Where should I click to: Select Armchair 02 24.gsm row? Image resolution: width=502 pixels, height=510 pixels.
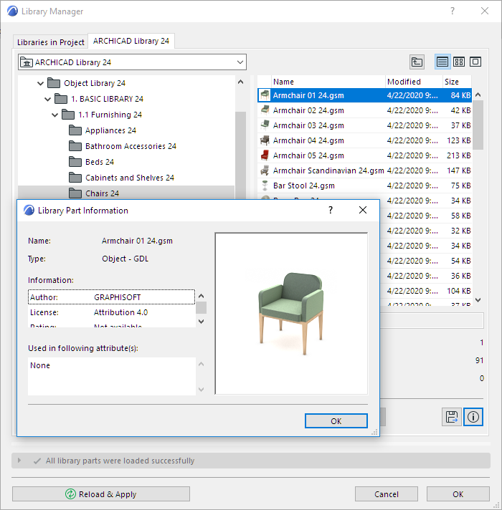[364, 110]
